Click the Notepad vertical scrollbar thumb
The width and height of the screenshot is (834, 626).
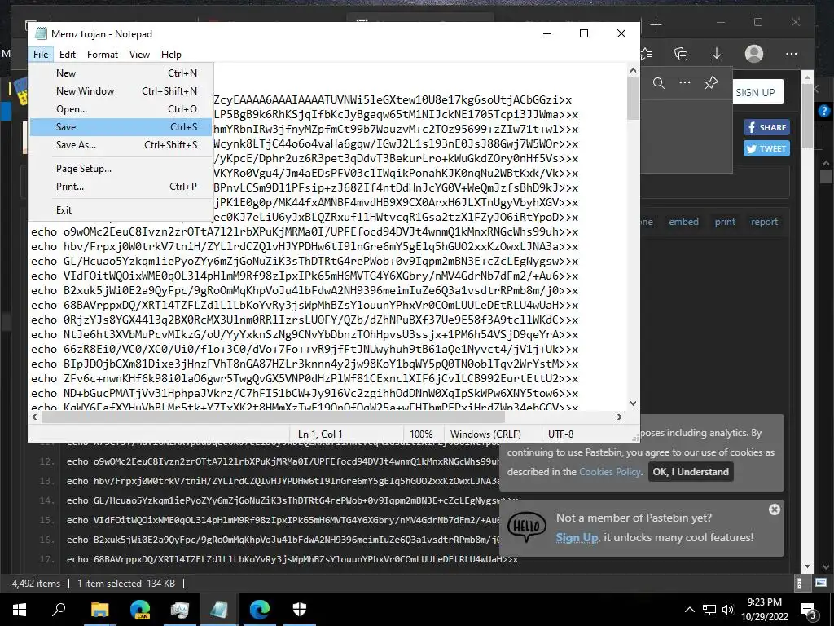point(633,99)
